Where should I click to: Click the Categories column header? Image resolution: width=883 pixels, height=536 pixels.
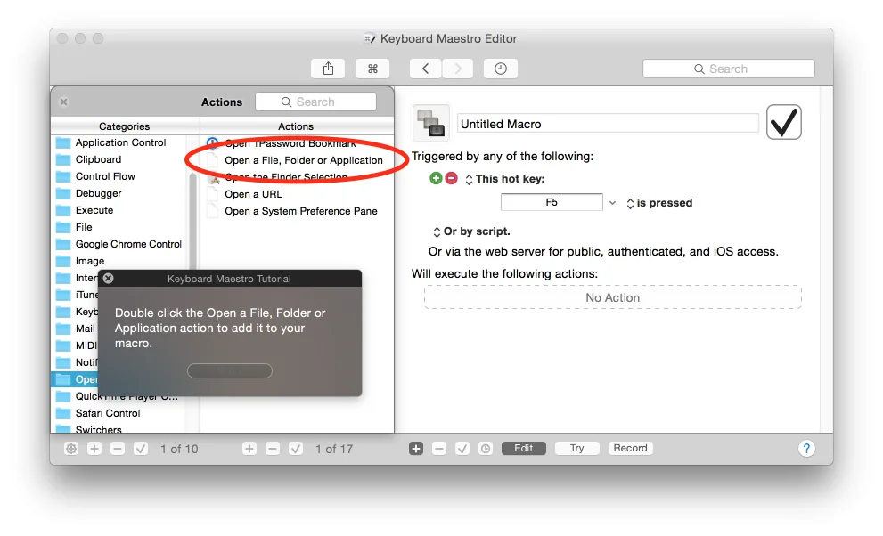pos(125,126)
